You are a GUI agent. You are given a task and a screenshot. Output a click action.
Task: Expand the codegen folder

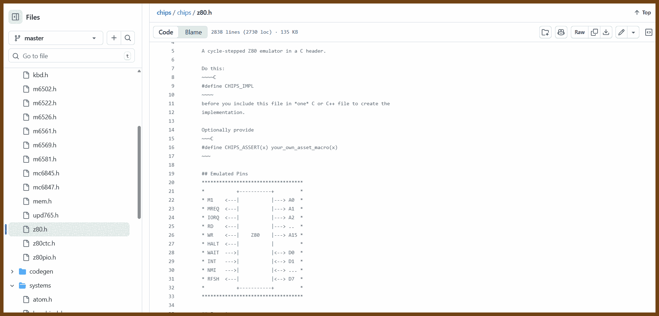tap(12, 271)
